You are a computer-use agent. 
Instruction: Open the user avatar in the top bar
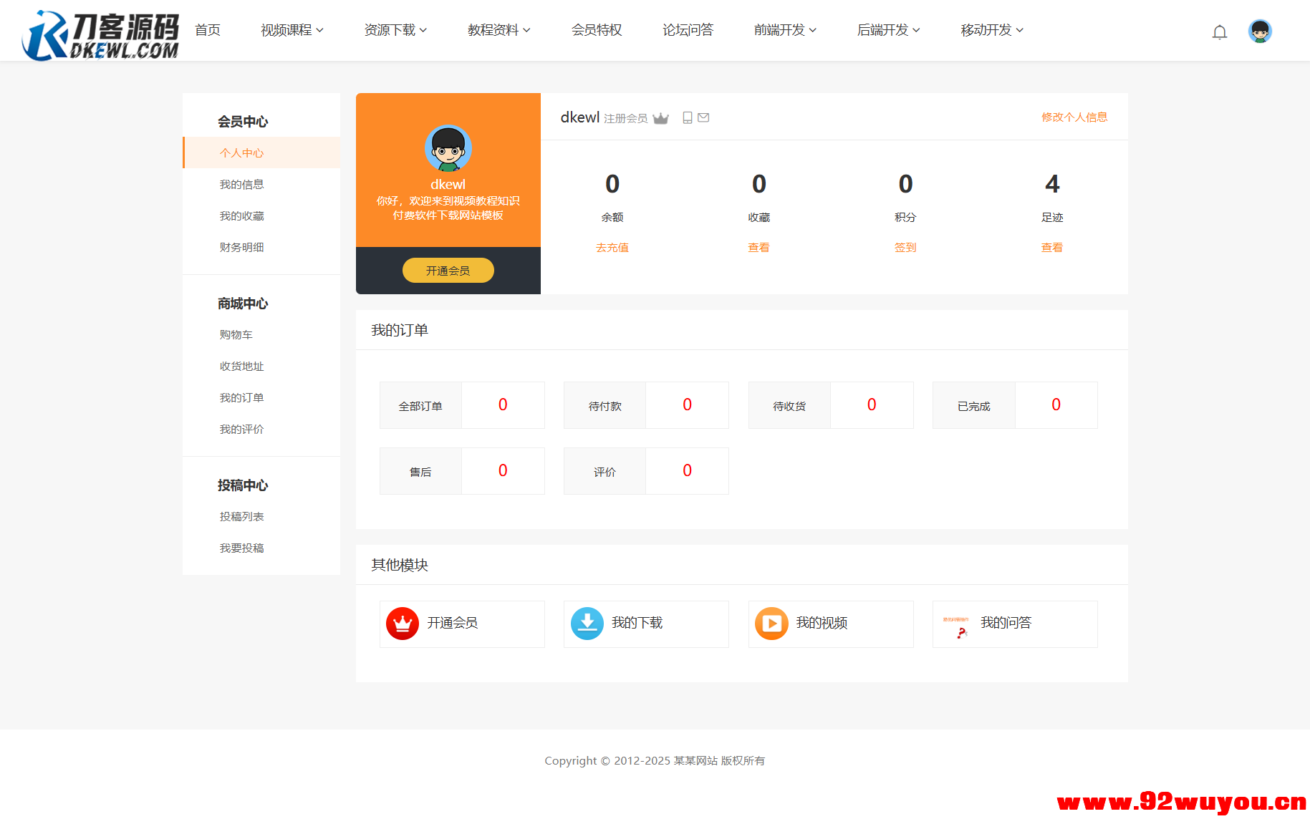point(1259,31)
